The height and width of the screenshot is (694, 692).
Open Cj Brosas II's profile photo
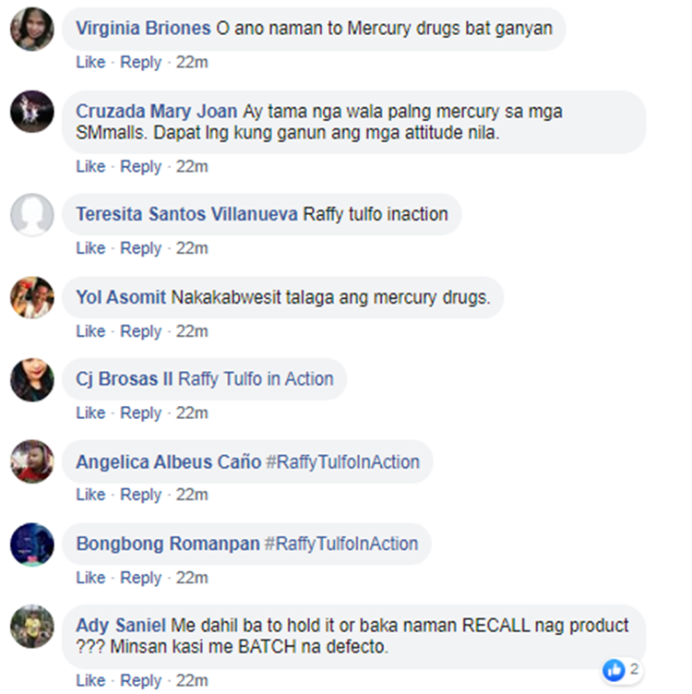(x=32, y=379)
